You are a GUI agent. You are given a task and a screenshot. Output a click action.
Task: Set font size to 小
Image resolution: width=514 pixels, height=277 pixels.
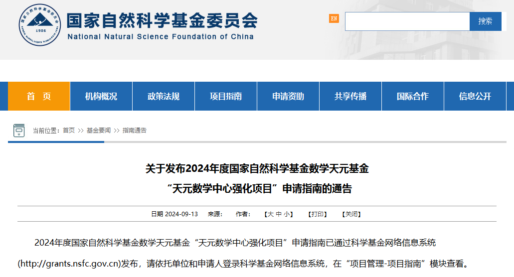tap(287, 214)
